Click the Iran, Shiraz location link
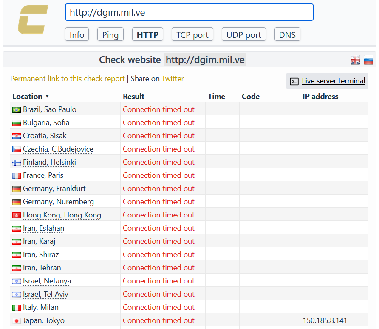The image size is (379, 329). [x=41, y=255]
